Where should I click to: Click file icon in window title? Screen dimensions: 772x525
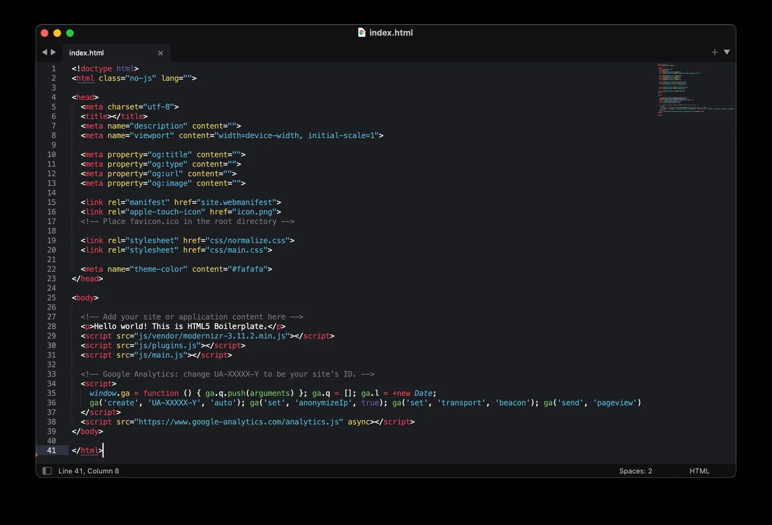tap(362, 33)
